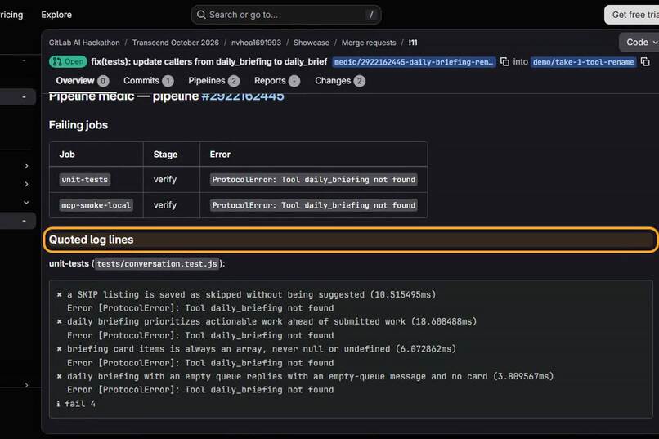This screenshot has height=439, width=659.
Task: Click the Quoted log lines heading
Action: tap(92, 240)
